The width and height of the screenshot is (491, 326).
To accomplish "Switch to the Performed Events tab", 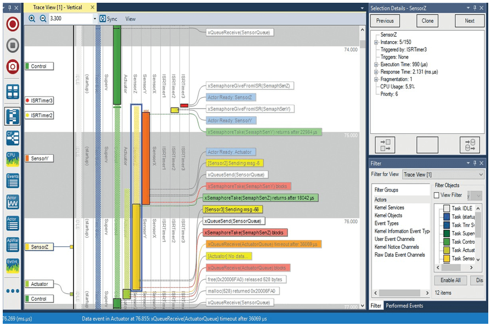I will tap(403, 306).
